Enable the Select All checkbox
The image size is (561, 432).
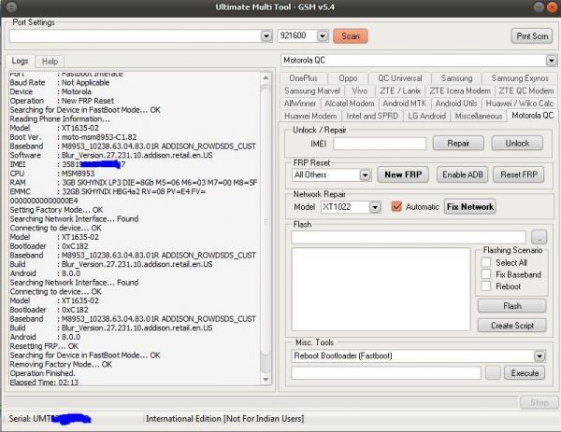pyautogui.click(x=486, y=262)
